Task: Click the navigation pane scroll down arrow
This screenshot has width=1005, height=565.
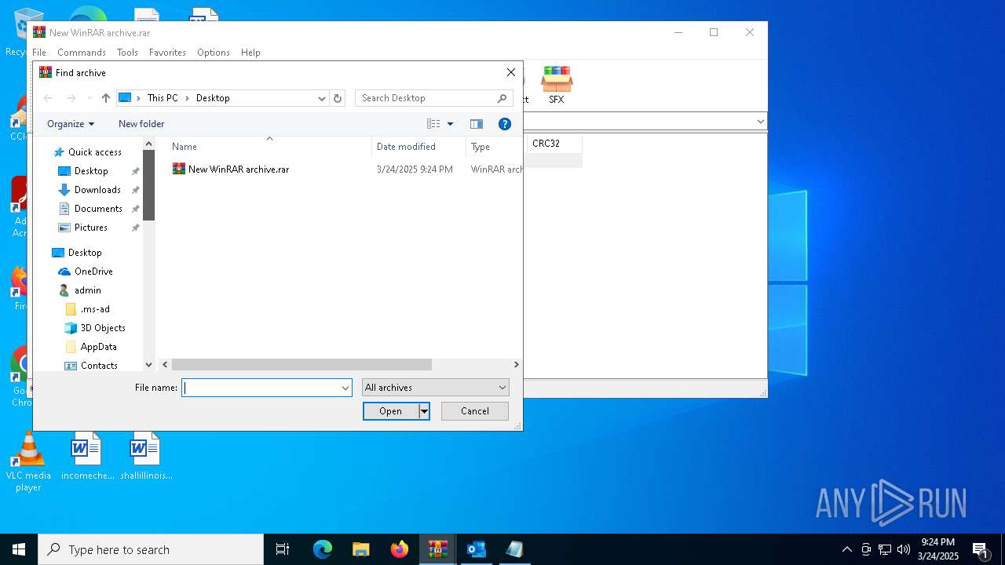Action: (x=148, y=365)
